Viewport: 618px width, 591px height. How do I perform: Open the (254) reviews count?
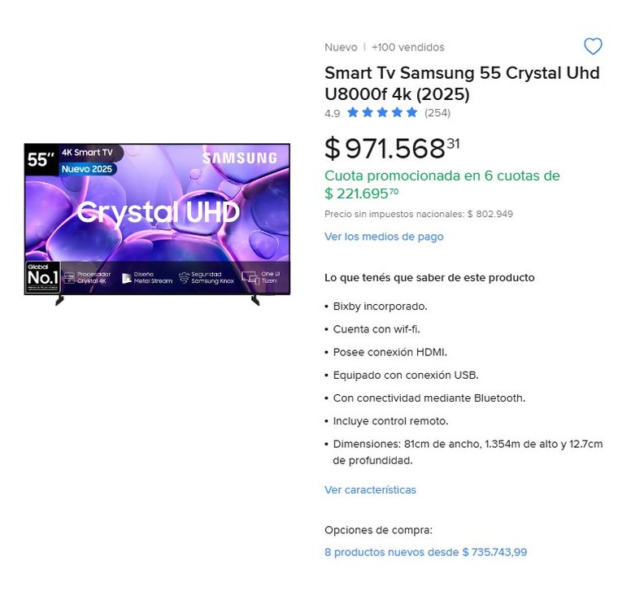[437, 113]
